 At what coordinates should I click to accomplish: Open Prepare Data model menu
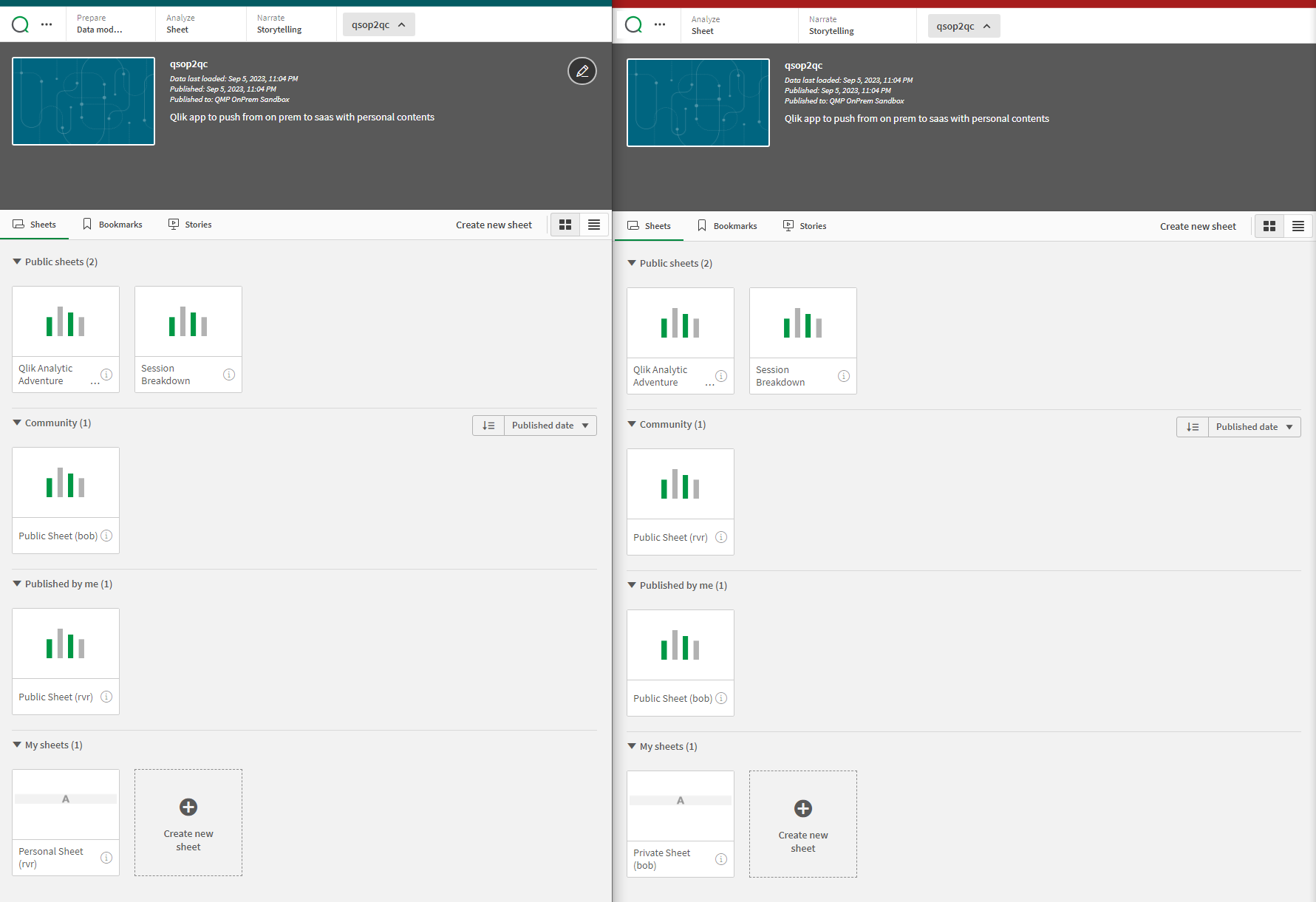coord(110,24)
